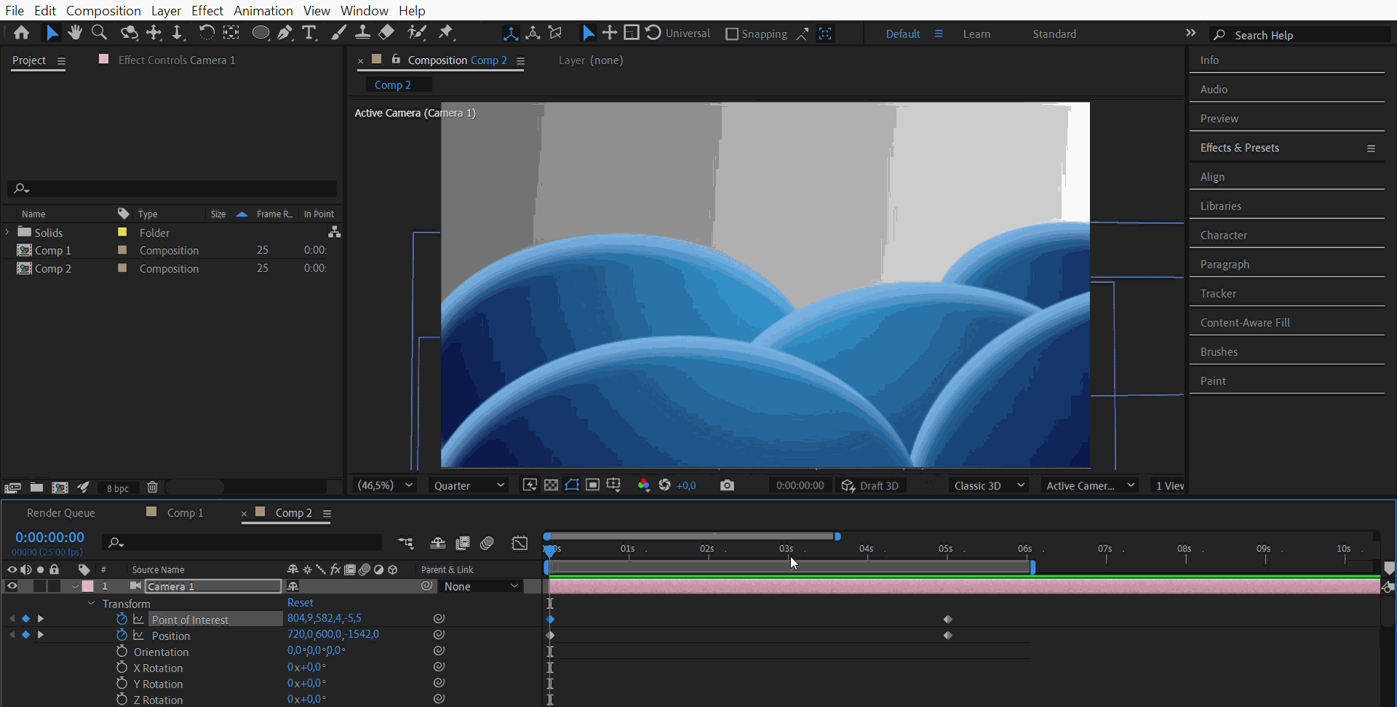Select the Hand tool
Image resolution: width=1397 pixels, height=707 pixels.
click(x=75, y=33)
